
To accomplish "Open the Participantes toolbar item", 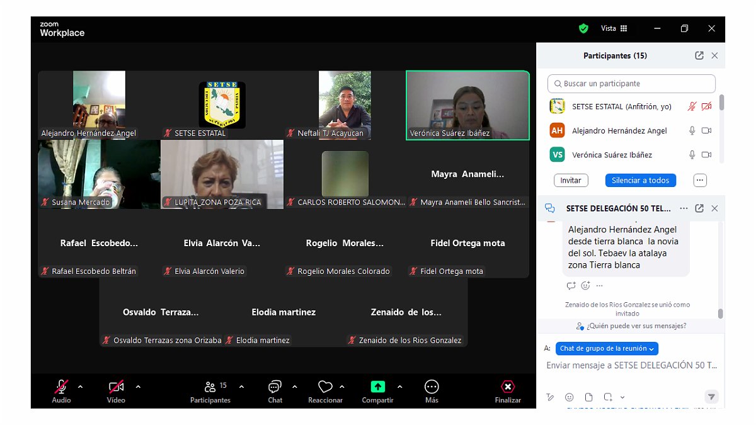I will (210, 387).
